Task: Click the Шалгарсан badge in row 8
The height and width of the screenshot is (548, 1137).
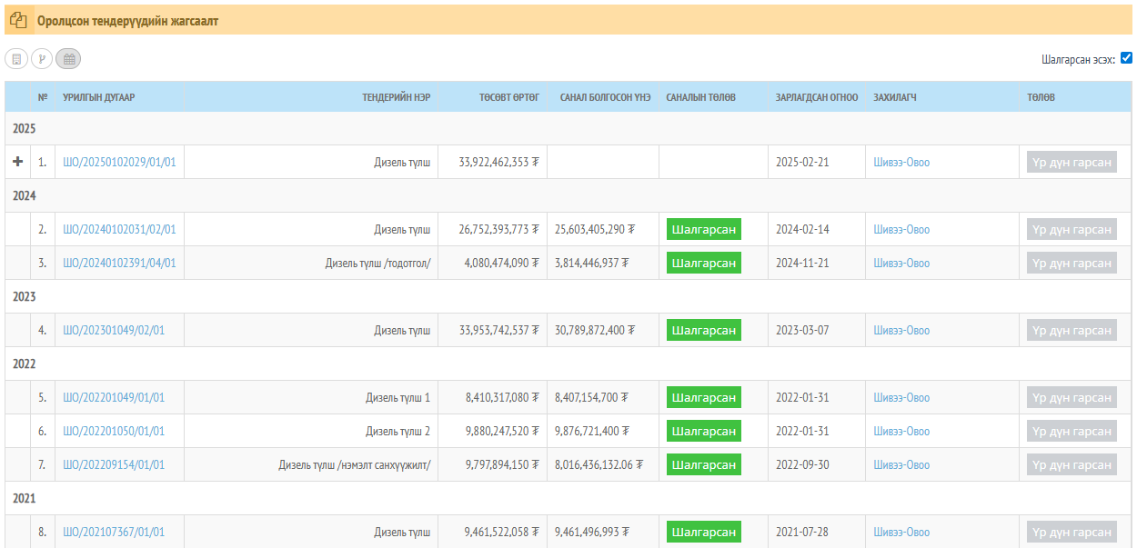Action: coord(703,533)
